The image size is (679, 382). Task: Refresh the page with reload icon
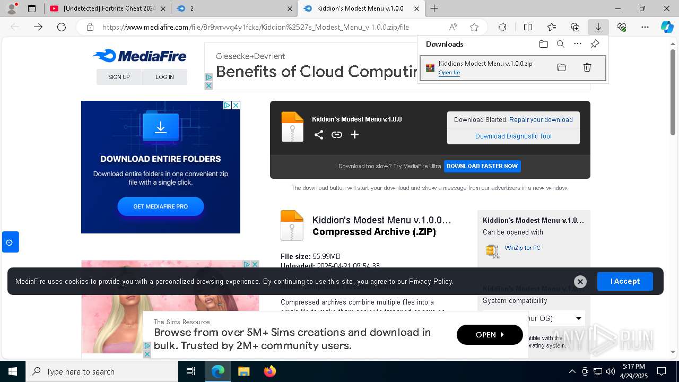[x=62, y=27]
